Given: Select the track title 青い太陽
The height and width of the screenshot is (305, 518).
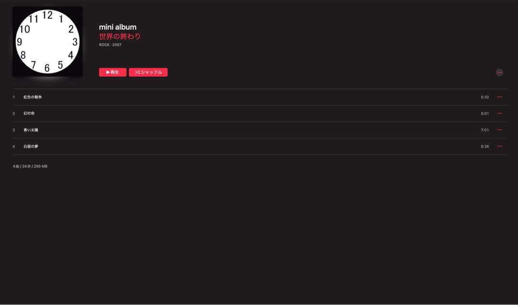Looking at the screenshot, I should click(x=31, y=130).
